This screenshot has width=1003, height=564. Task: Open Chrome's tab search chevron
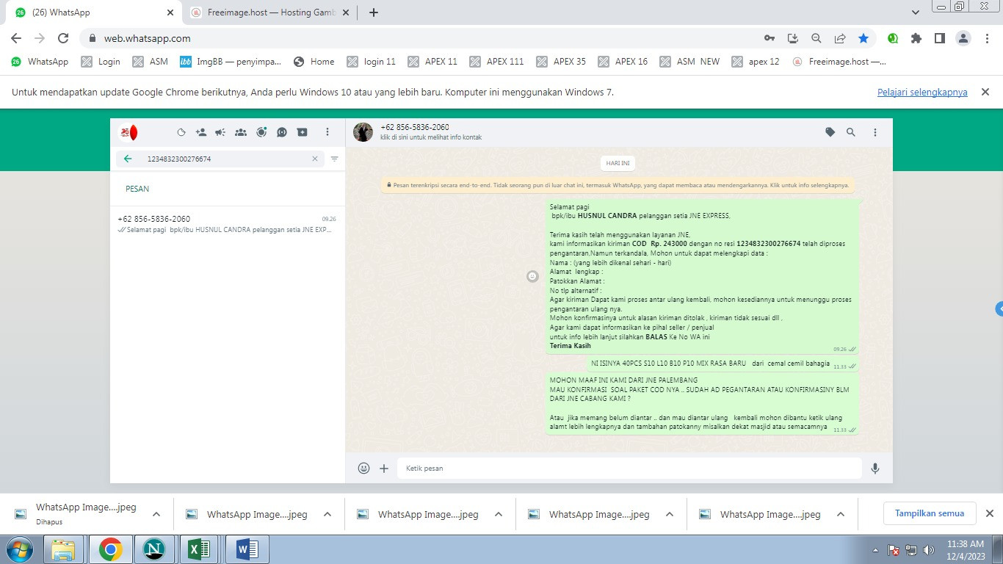(916, 12)
